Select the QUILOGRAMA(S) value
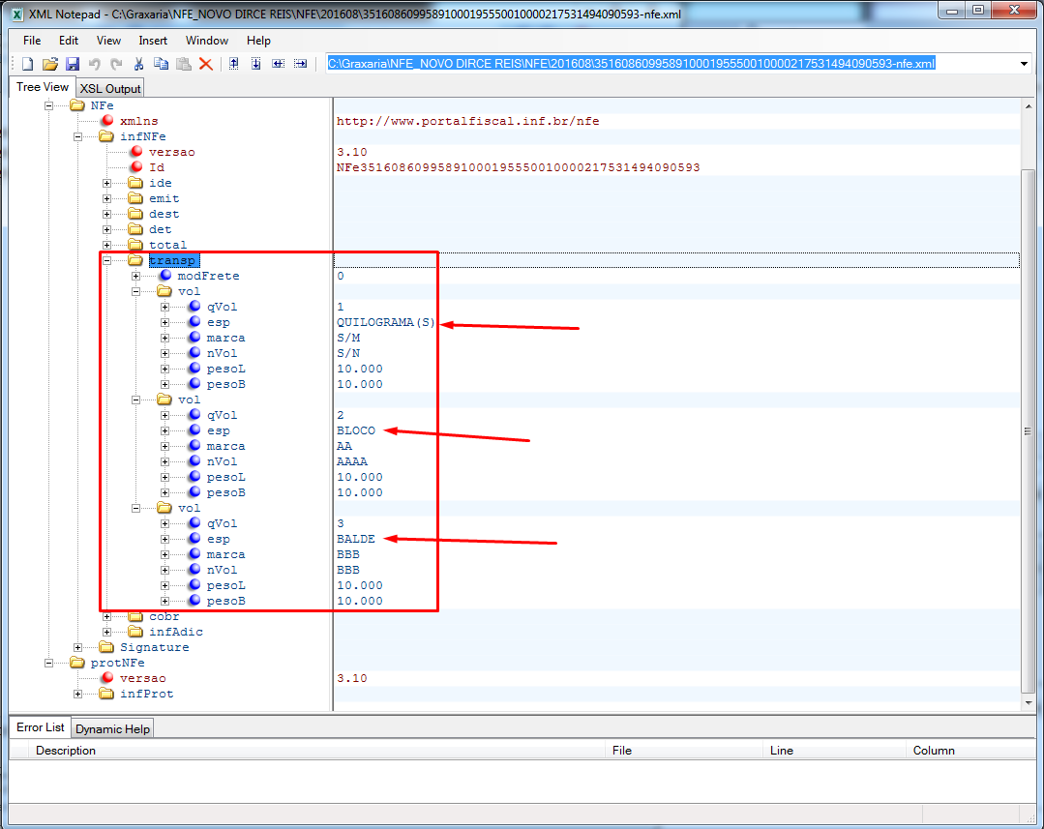The height and width of the screenshot is (829, 1044). pos(385,322)
